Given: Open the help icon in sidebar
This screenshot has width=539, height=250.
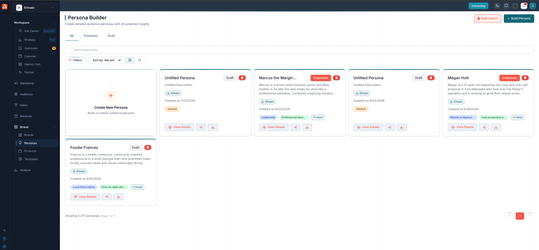Looking at the screenshot, I should [x=5, y=239].
